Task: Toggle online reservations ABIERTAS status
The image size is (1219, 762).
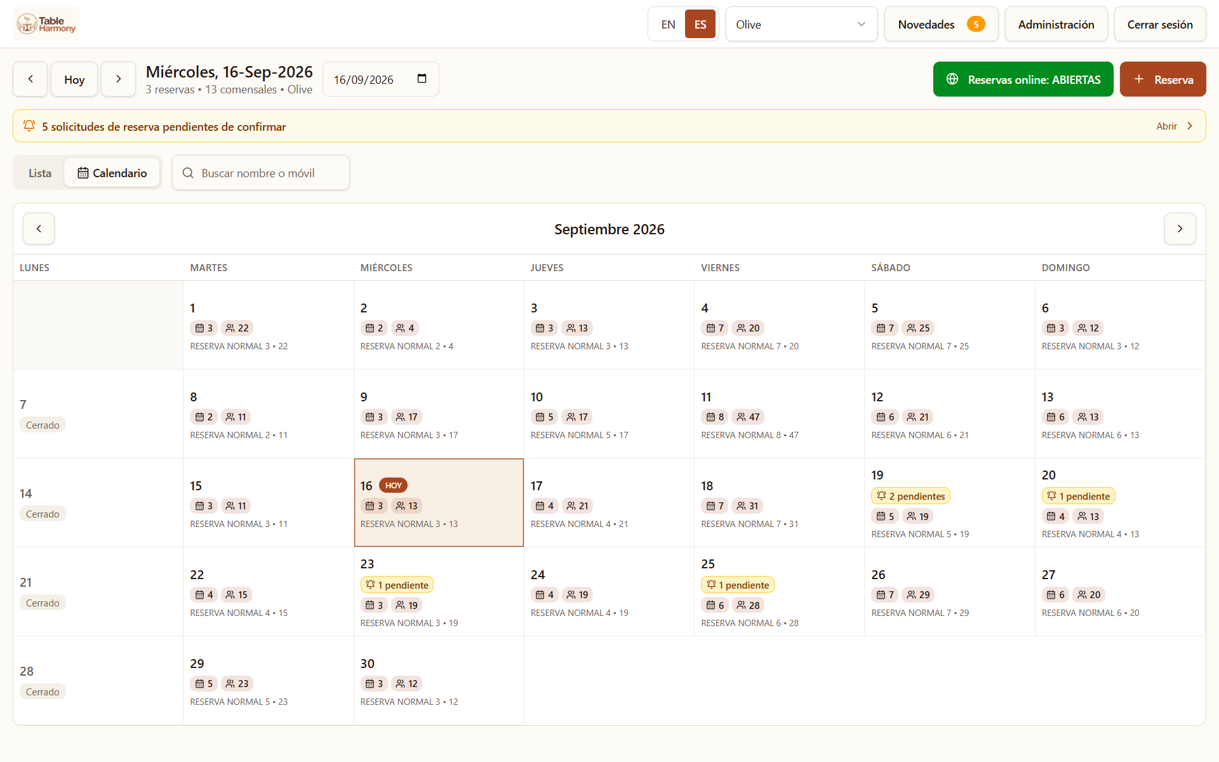Action: click(1023, 79)
